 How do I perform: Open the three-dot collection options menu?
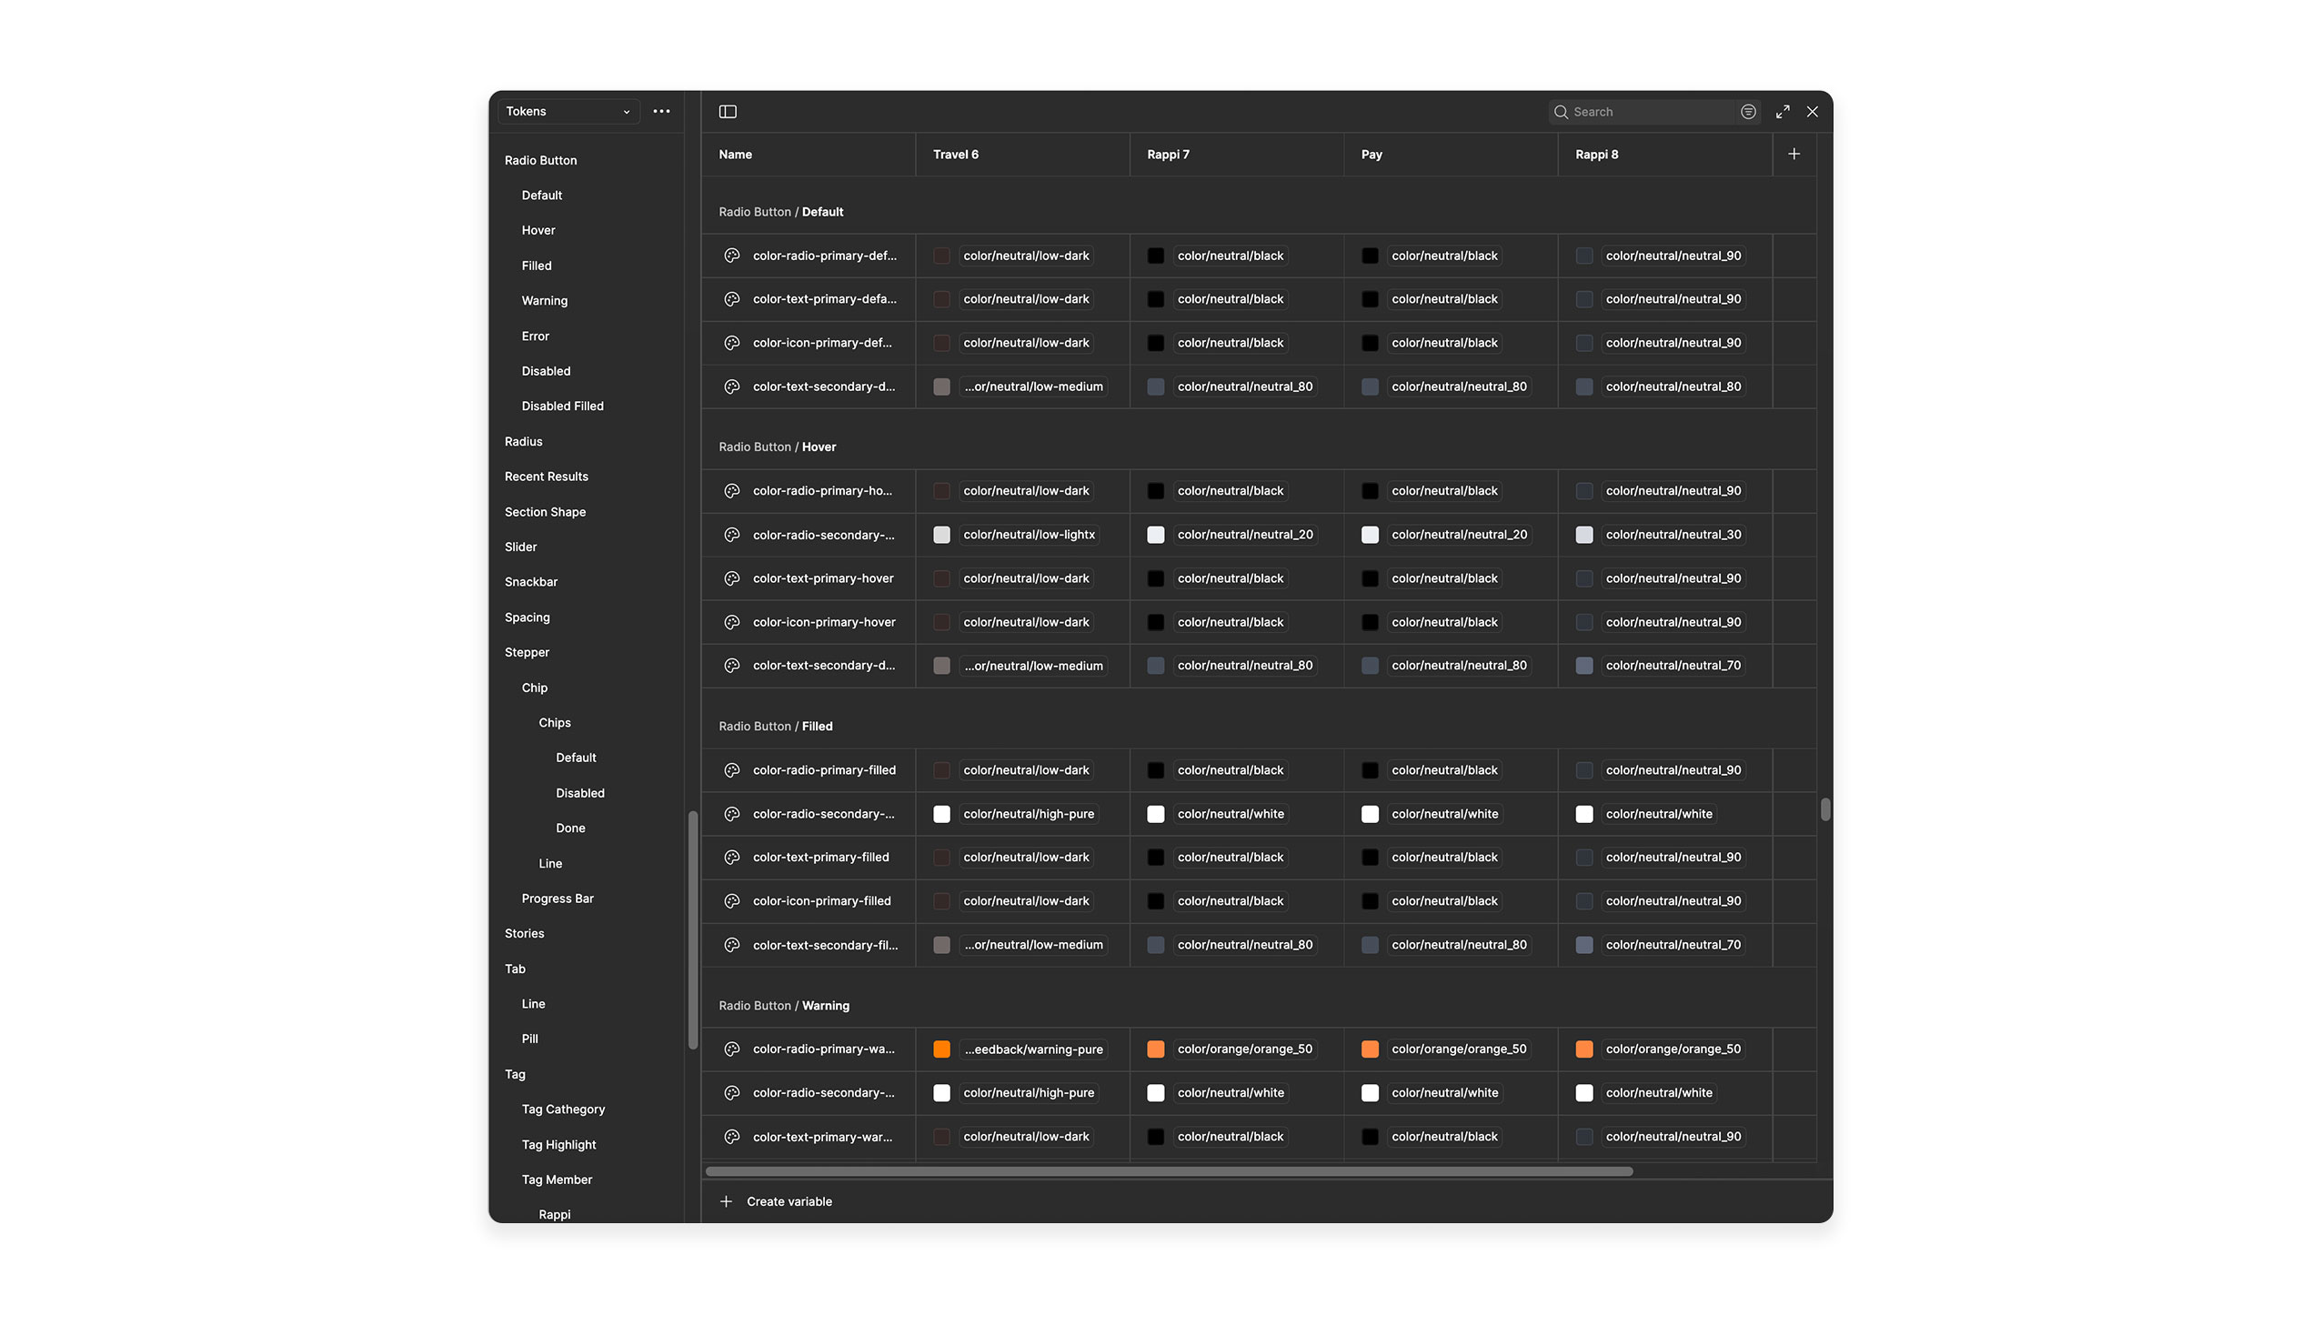pos(661,112)
